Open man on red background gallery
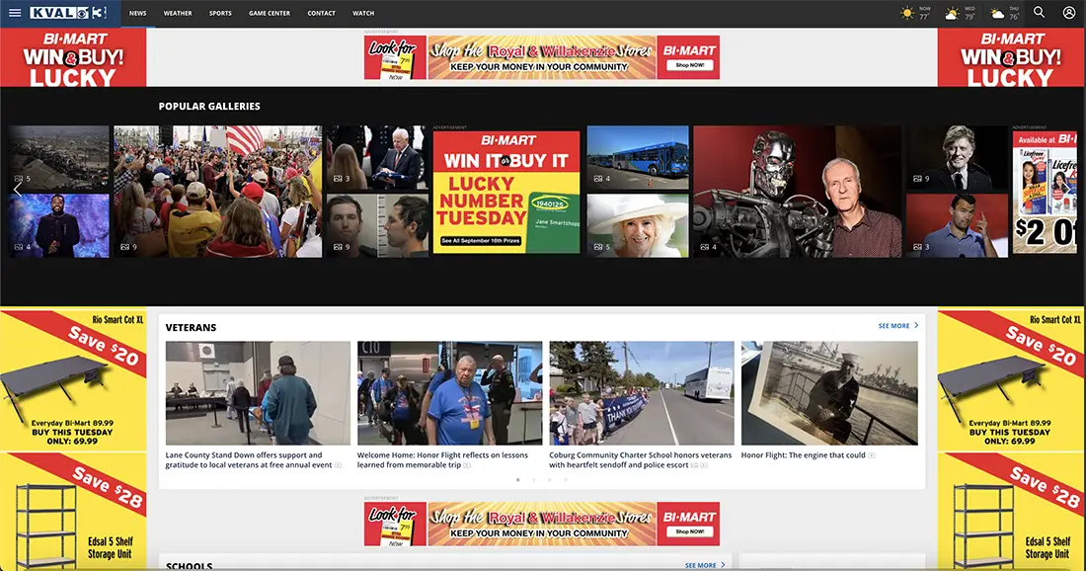Image resolution: width=1086 pixels, height=571 pixels. (x=957, y=226)
